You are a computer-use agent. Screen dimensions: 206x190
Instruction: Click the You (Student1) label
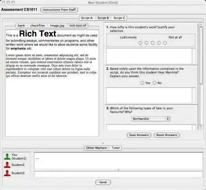pos(19,156)
